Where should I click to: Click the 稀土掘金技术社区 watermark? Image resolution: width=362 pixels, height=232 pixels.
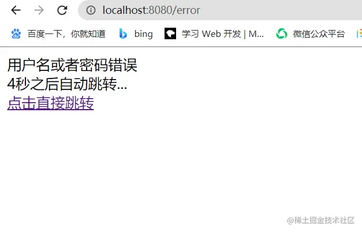coord(320,220)
